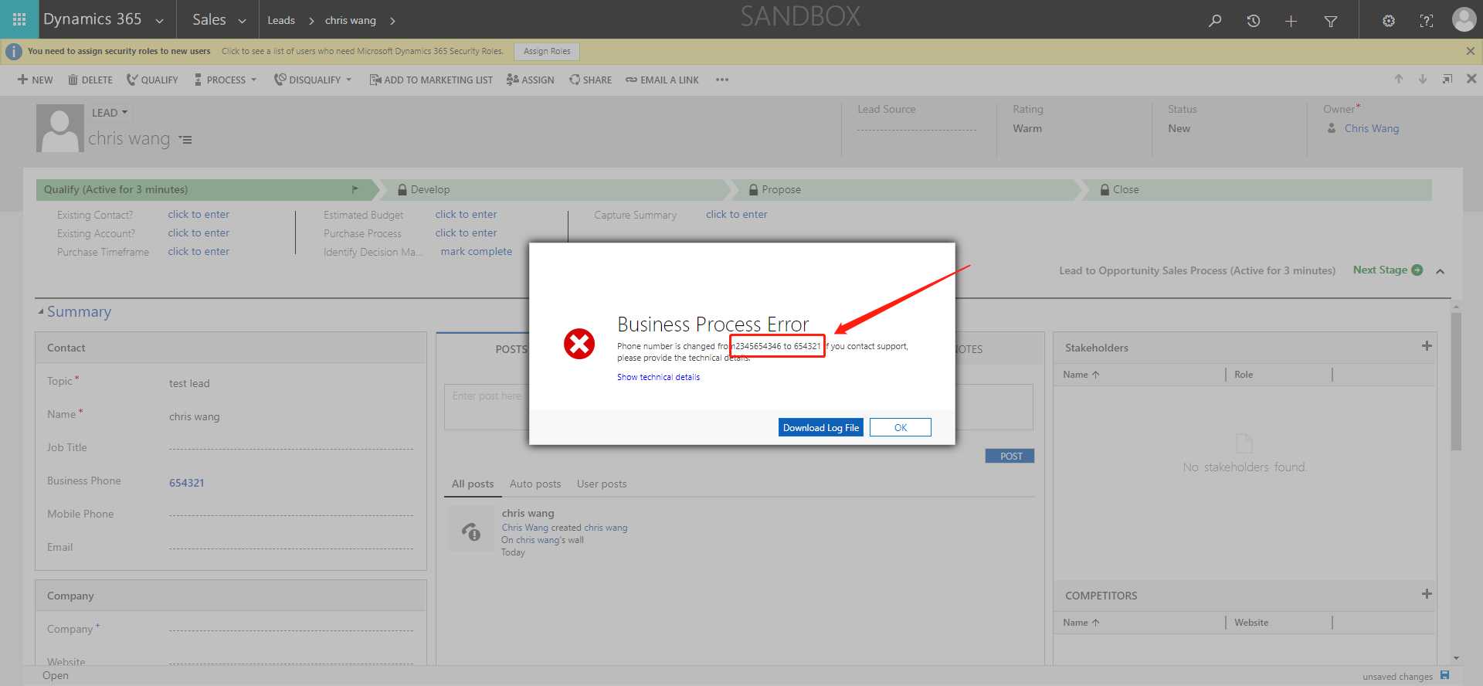
Task: Click the pop-out record window icon
Action: [x=1447, y=79]
